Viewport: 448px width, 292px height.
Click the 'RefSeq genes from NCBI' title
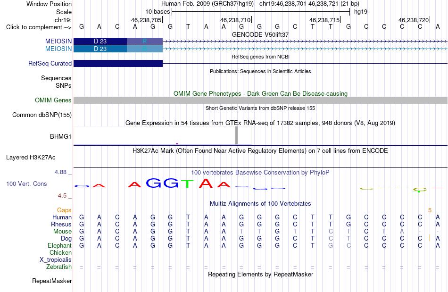point(261,57)
